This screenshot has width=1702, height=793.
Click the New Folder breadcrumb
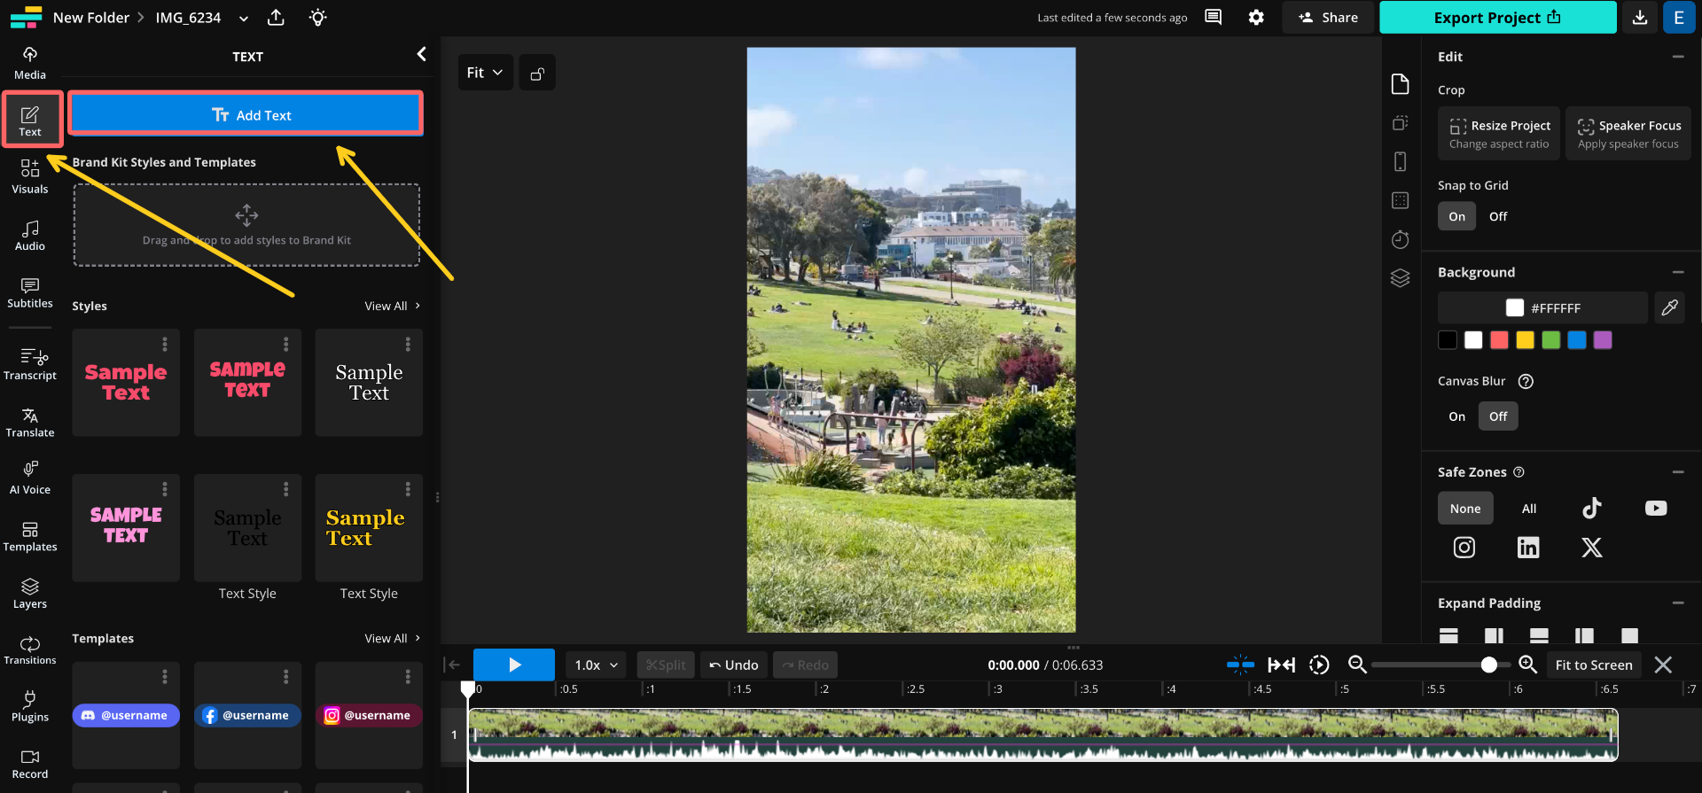[x=91, y=18]
